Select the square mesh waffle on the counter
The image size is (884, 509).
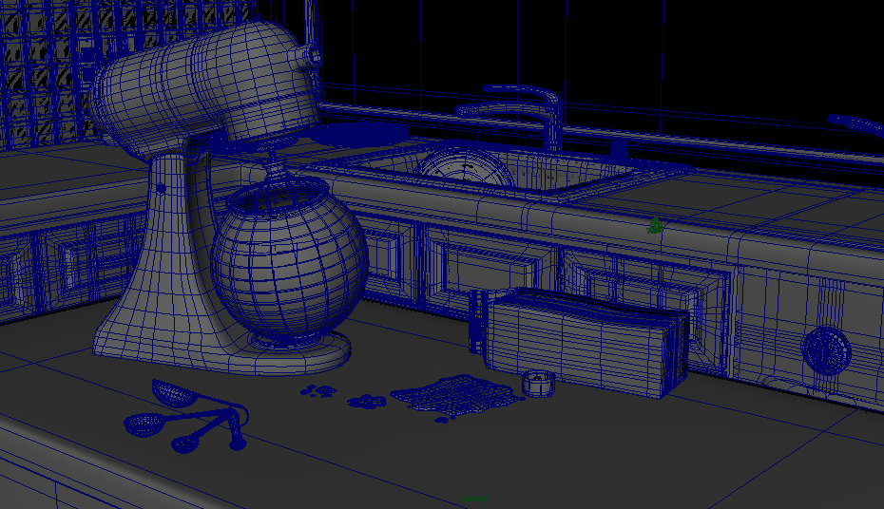coord(454,395)
